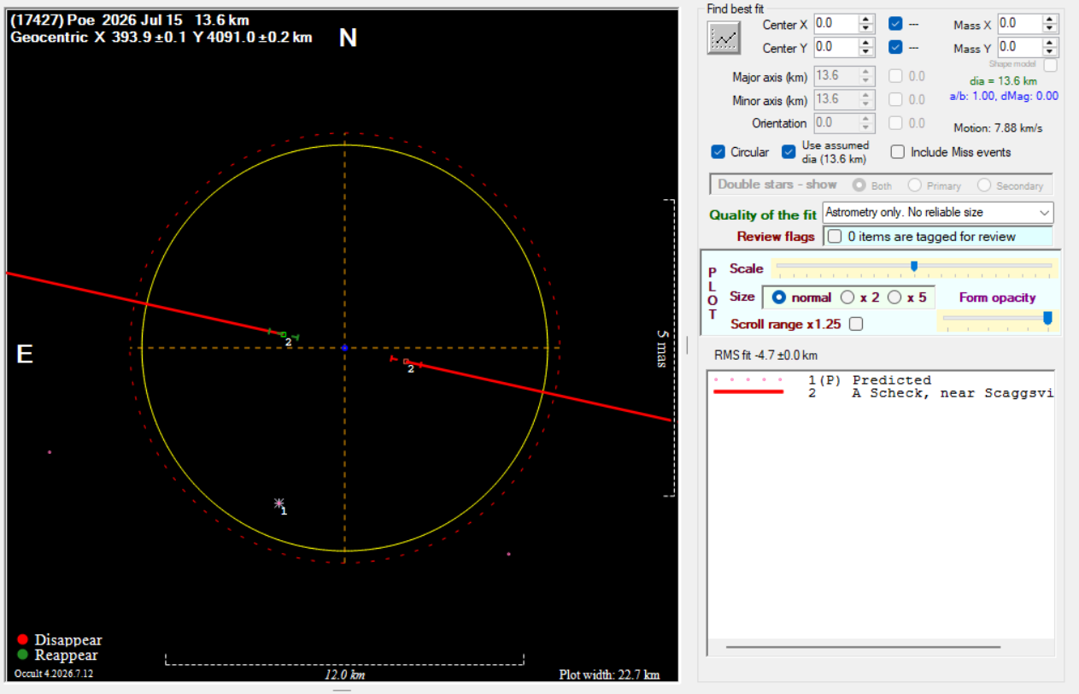
Task: Enable Scroll range x1.25 checkbox
Action: (x=856, y=324)
